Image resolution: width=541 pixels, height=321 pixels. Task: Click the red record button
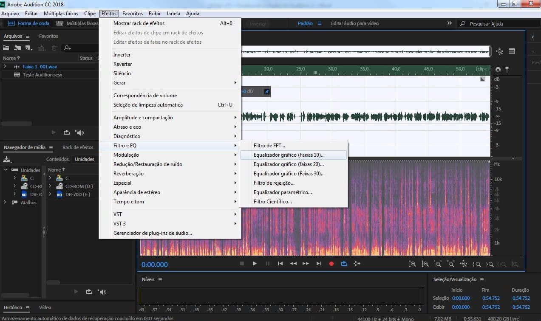point(331,264)
